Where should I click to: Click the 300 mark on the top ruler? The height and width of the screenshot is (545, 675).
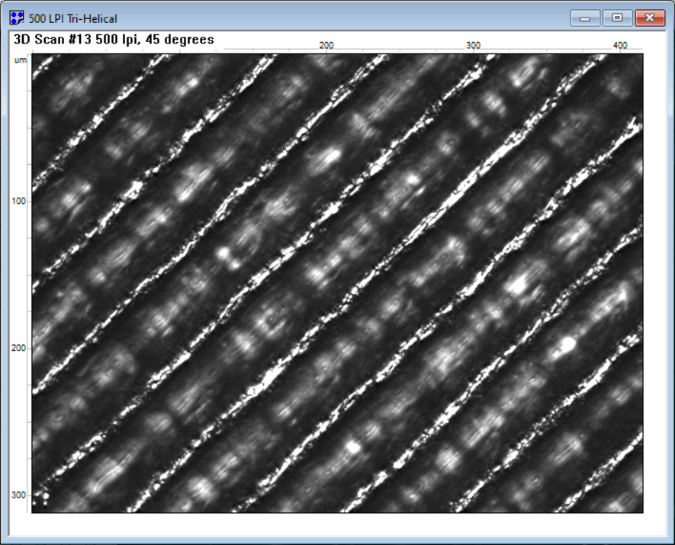point(473,46)
